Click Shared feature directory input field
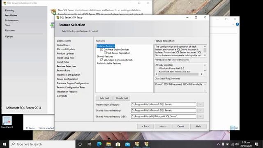This screenshot has width=263, height=148. [164, 111]
